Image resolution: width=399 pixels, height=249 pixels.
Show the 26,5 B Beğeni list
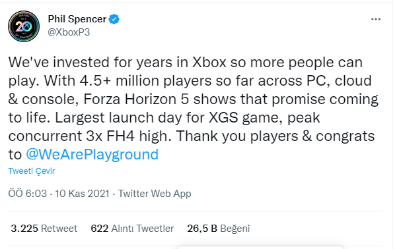click(x=219, y=229)
